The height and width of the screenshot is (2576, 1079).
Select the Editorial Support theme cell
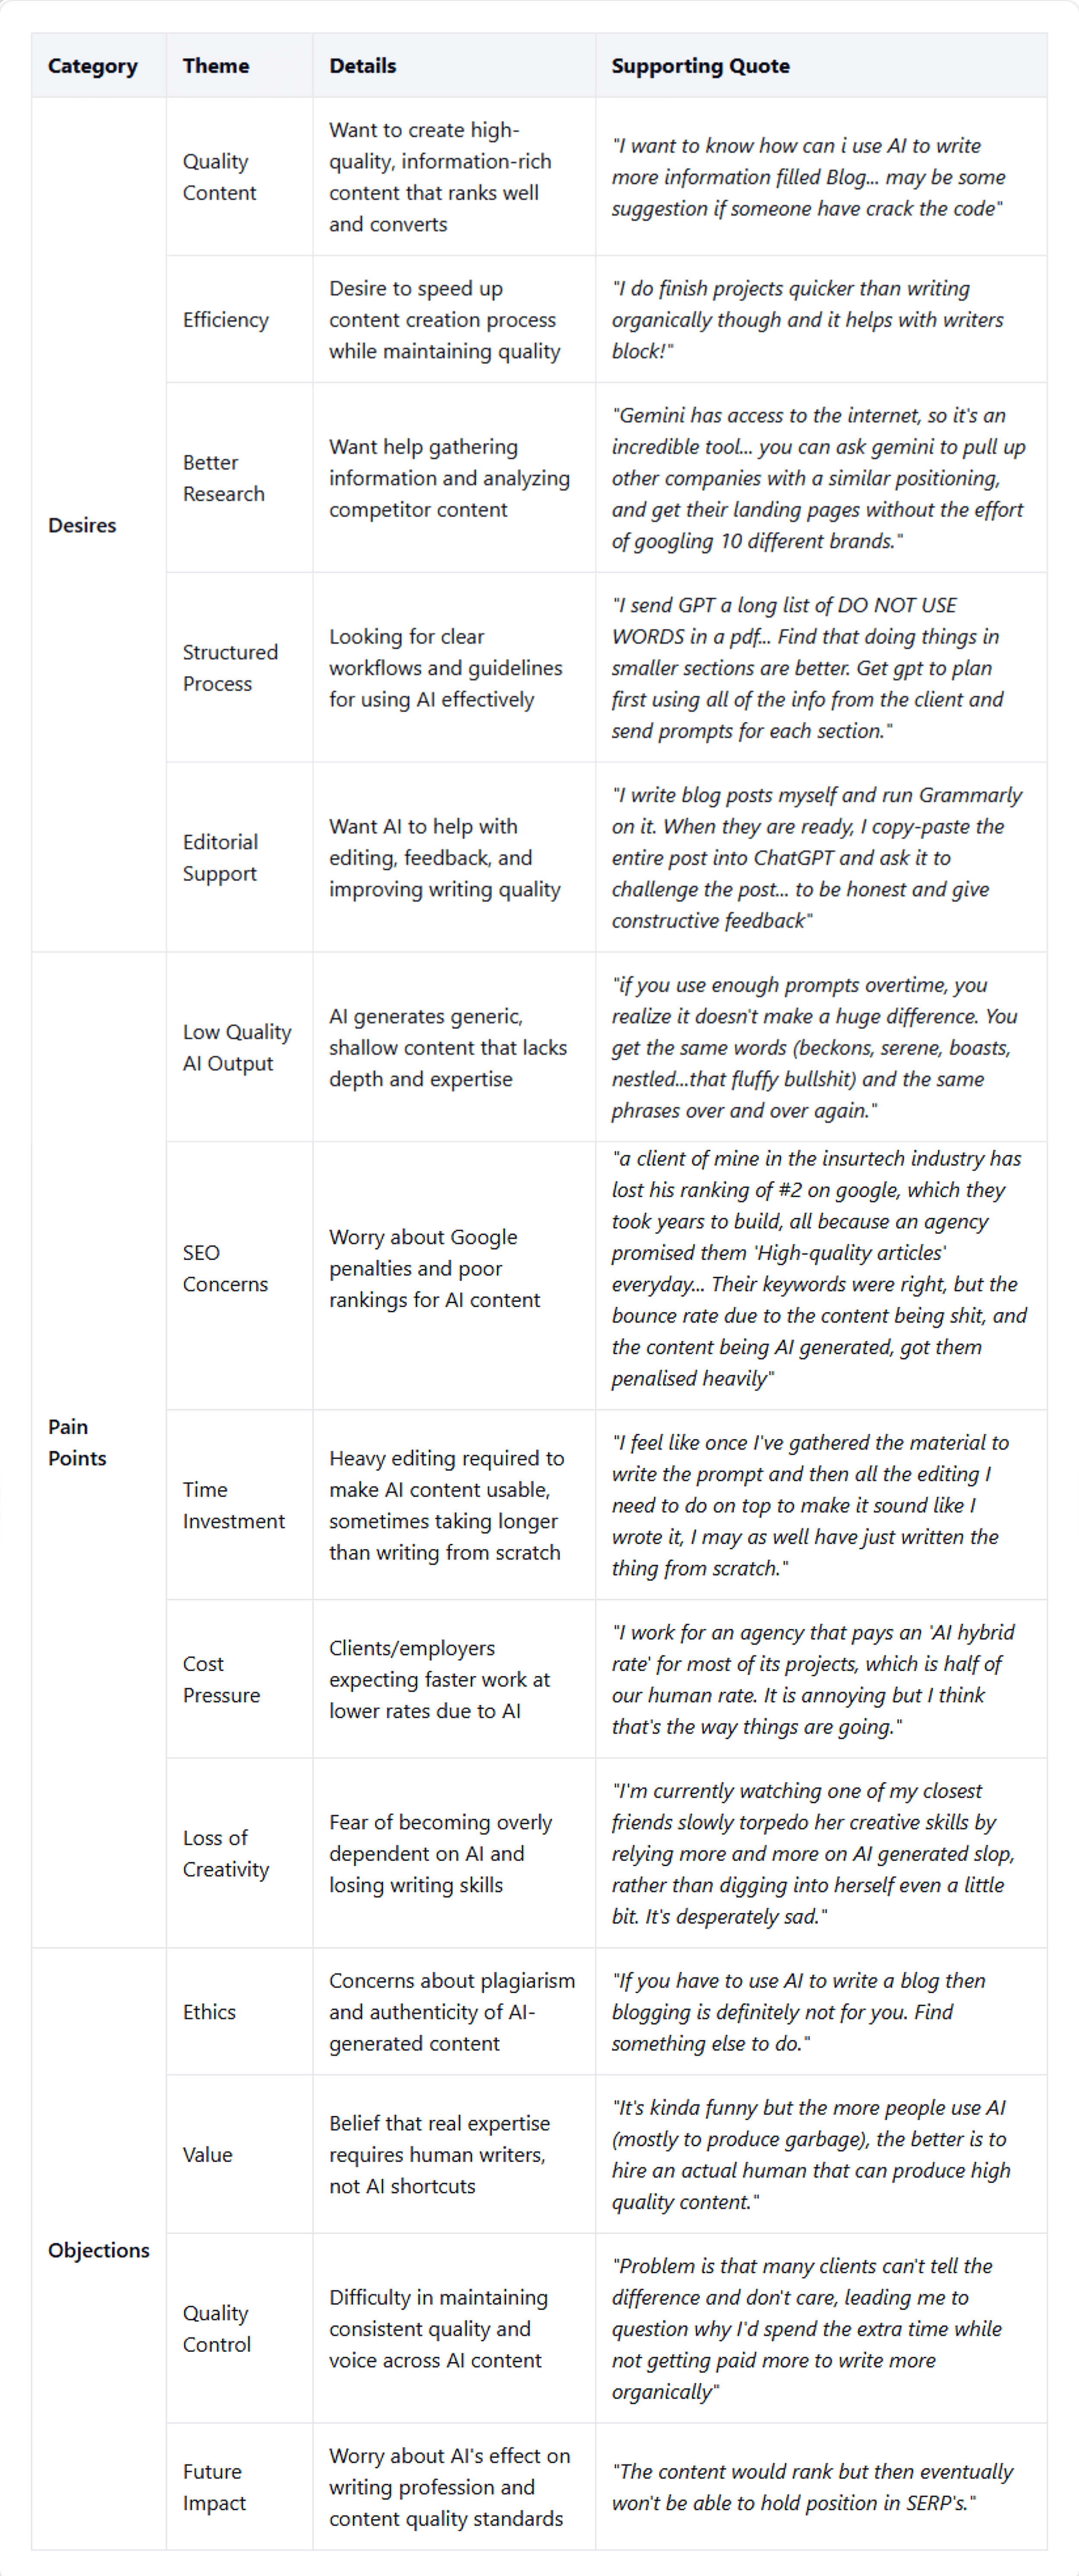point(220,858)
